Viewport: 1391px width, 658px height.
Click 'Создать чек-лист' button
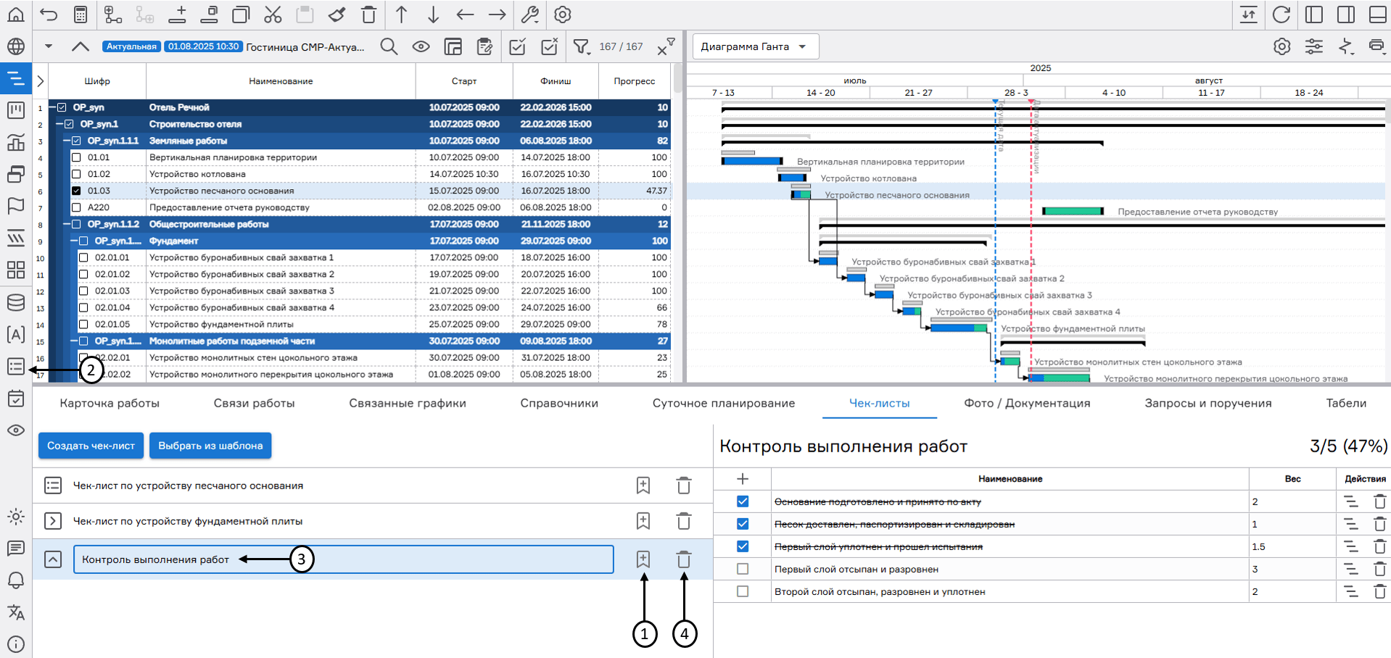pos(91,446)
